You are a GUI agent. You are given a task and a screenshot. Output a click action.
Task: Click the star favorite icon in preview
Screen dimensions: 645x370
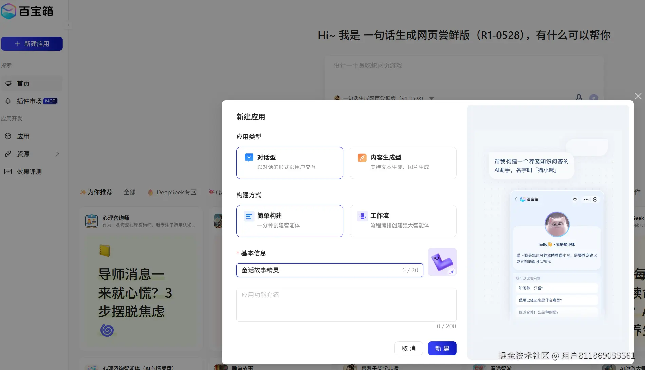point(575,199)
